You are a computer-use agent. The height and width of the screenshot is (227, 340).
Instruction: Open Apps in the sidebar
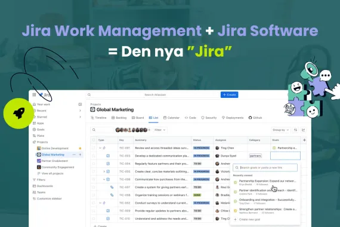point(38,123)
